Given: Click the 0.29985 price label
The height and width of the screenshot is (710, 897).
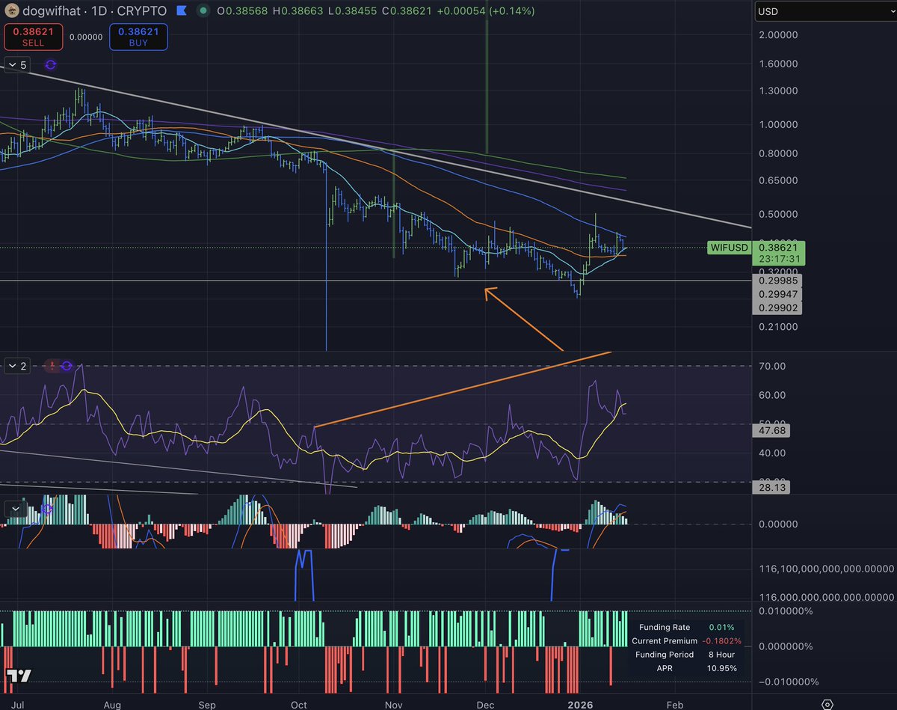Looking at the screenshot, I should point(778,281).
